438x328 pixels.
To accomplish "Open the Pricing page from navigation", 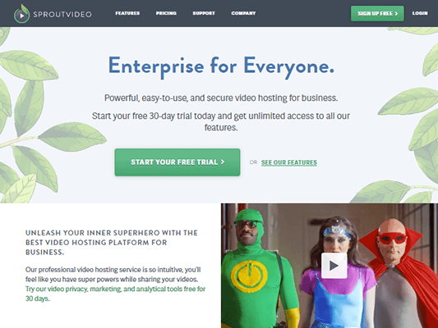I will click(x=166, y=13).
